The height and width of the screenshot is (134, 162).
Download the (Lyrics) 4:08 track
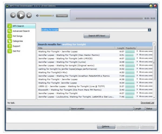tap(146, 62)
